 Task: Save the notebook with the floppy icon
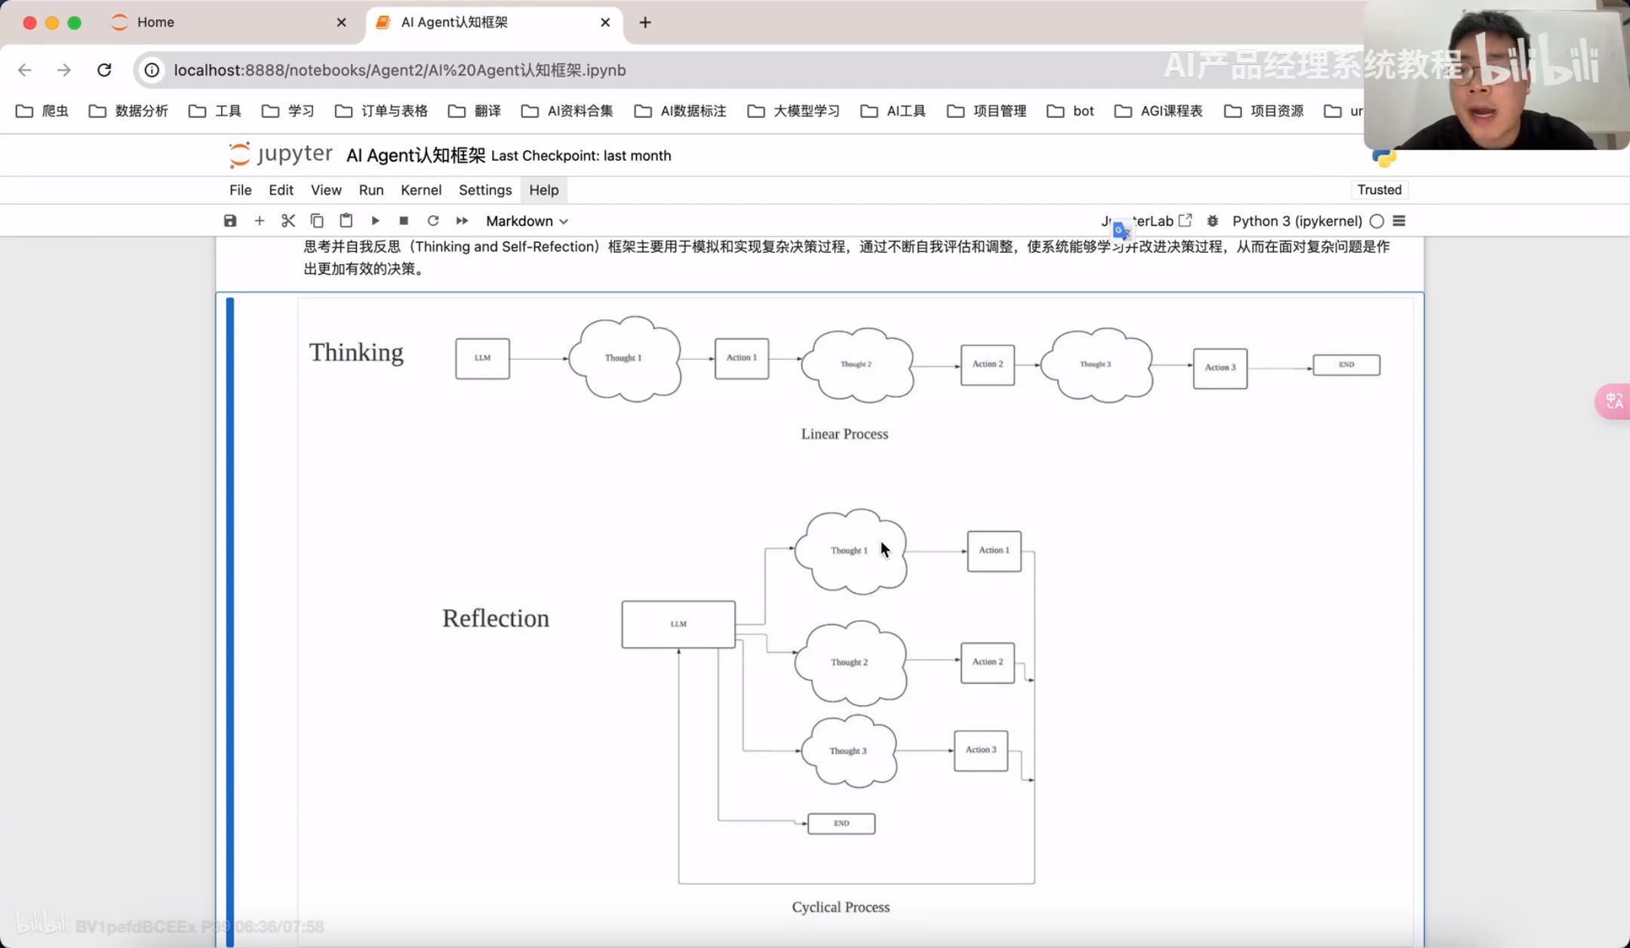coord(230,220)
